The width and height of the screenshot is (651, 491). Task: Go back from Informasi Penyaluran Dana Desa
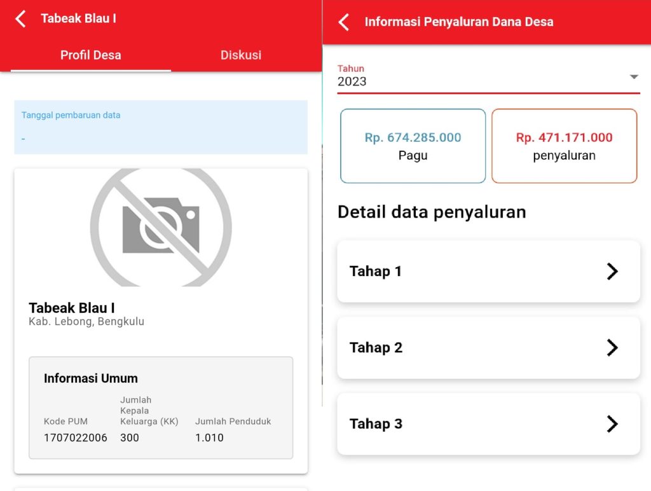click(344, 22)
